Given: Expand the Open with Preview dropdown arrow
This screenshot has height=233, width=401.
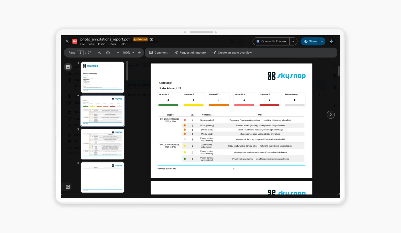Looking at the screenshot, I should tap(293, 41).
